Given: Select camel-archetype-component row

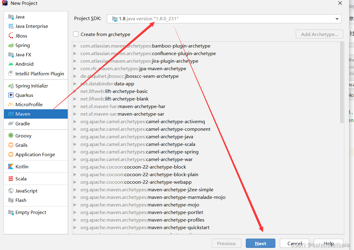Looking at the screenshot, I should (206, 129).
